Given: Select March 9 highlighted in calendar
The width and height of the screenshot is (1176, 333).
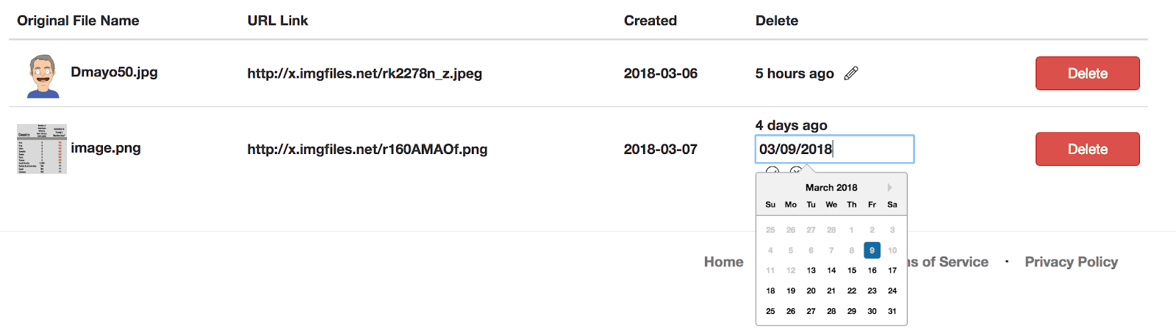Looking at the screenshot, I should (x=872, y=250).
